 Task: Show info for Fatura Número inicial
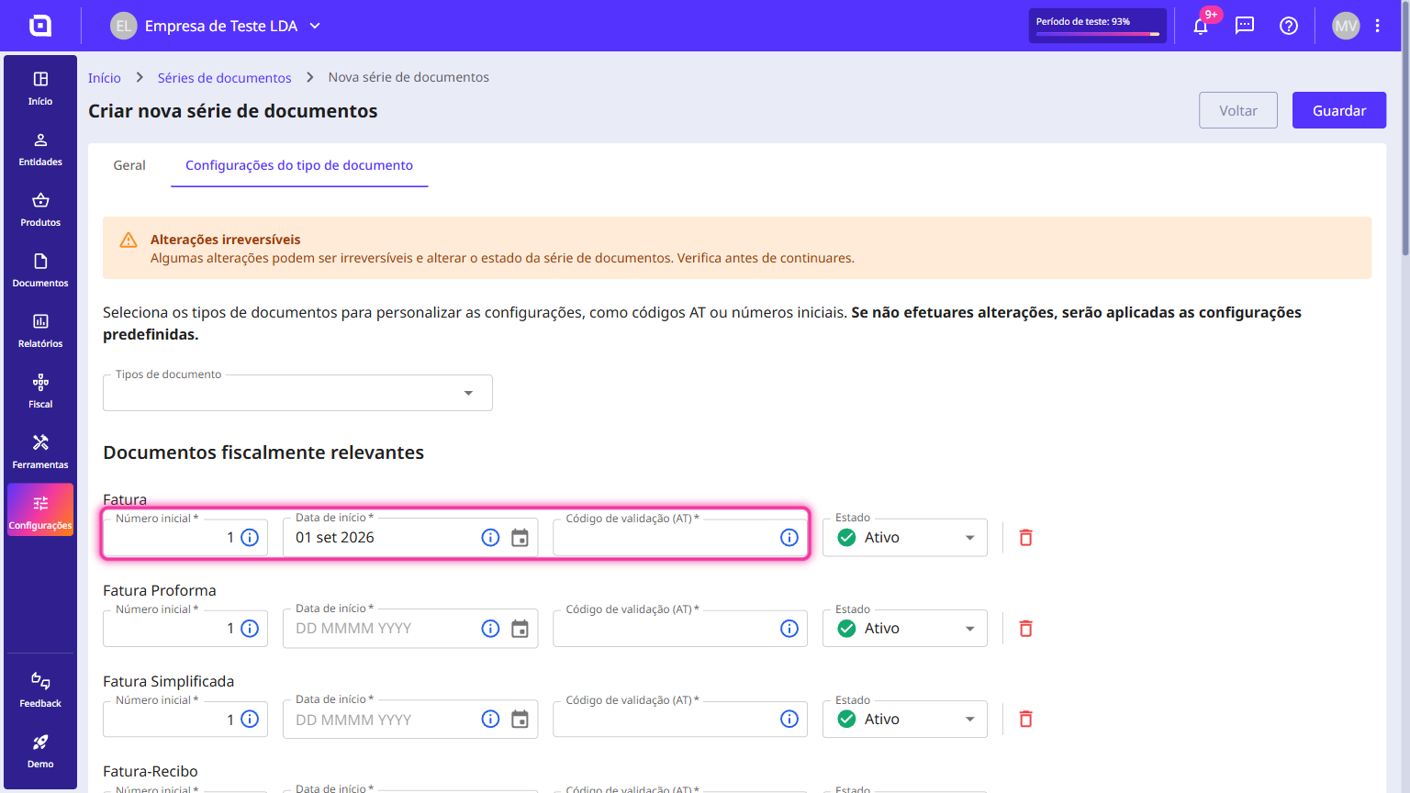point(250,538)
